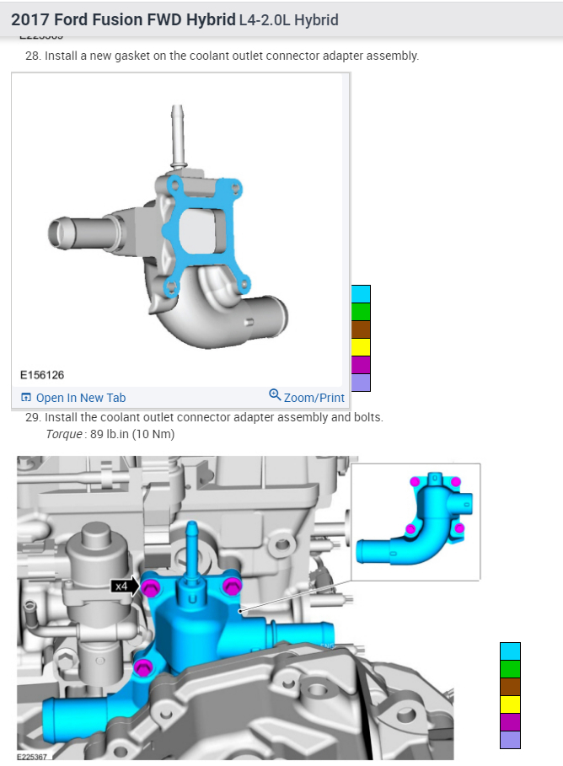The width and height of the screenshot is (563, 766).
Task: Pick the lavender swatch beside the engine image
Action: pos(510,739)
